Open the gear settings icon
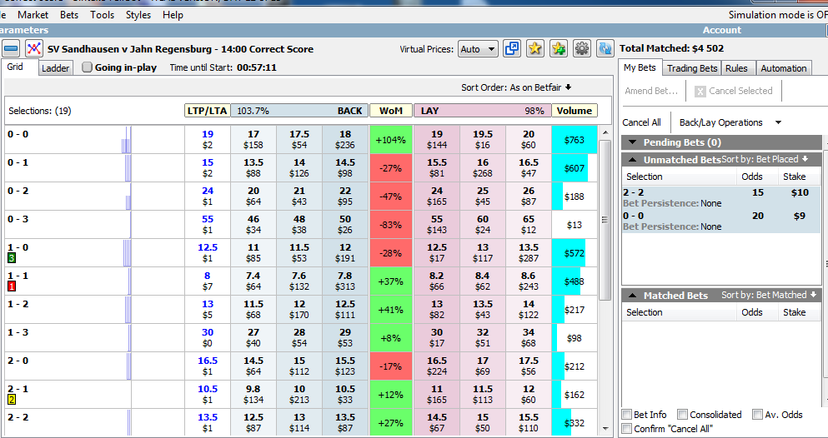 (x=581, y=49)
